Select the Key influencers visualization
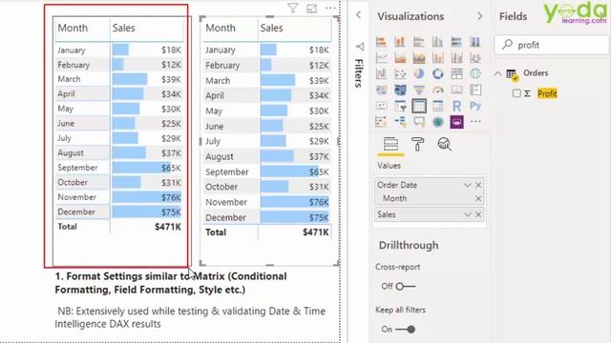611x343 pixels. (381, 122)
